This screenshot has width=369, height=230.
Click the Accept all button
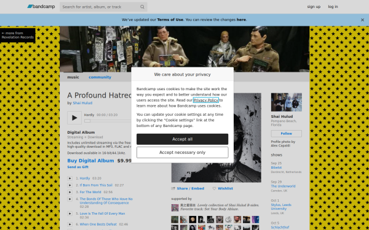tap(183, 139)
